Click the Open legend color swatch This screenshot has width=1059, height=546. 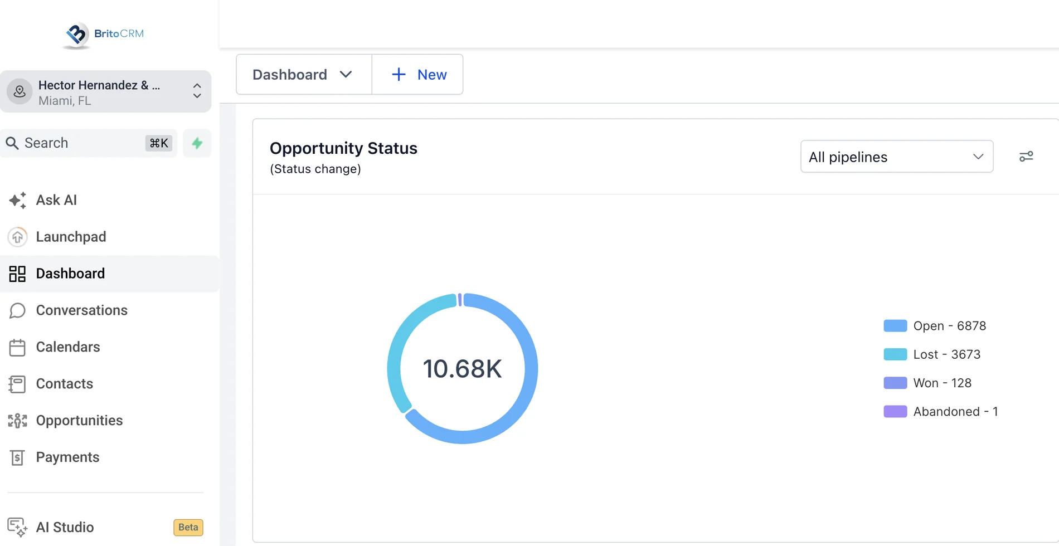pos(895,326)
